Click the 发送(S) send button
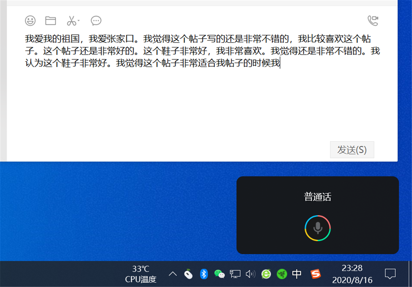412x287 pixels. pyautogui.click(x=352, y=150)
